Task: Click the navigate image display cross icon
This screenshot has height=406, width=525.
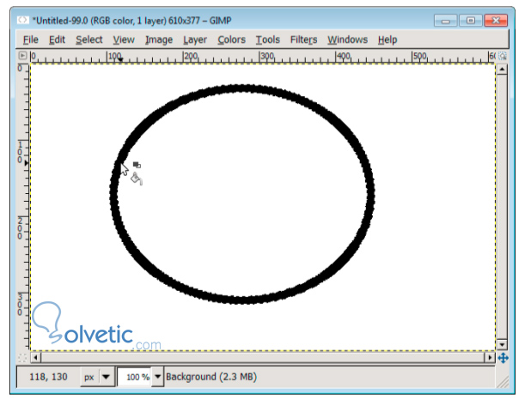Action: point(503,358)
